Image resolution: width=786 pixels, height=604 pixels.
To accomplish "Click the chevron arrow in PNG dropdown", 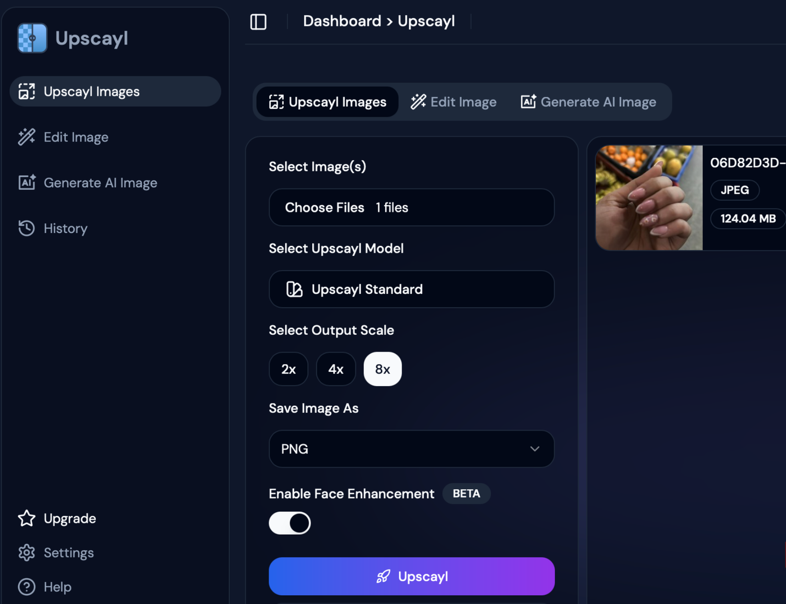I will (535, 449).
